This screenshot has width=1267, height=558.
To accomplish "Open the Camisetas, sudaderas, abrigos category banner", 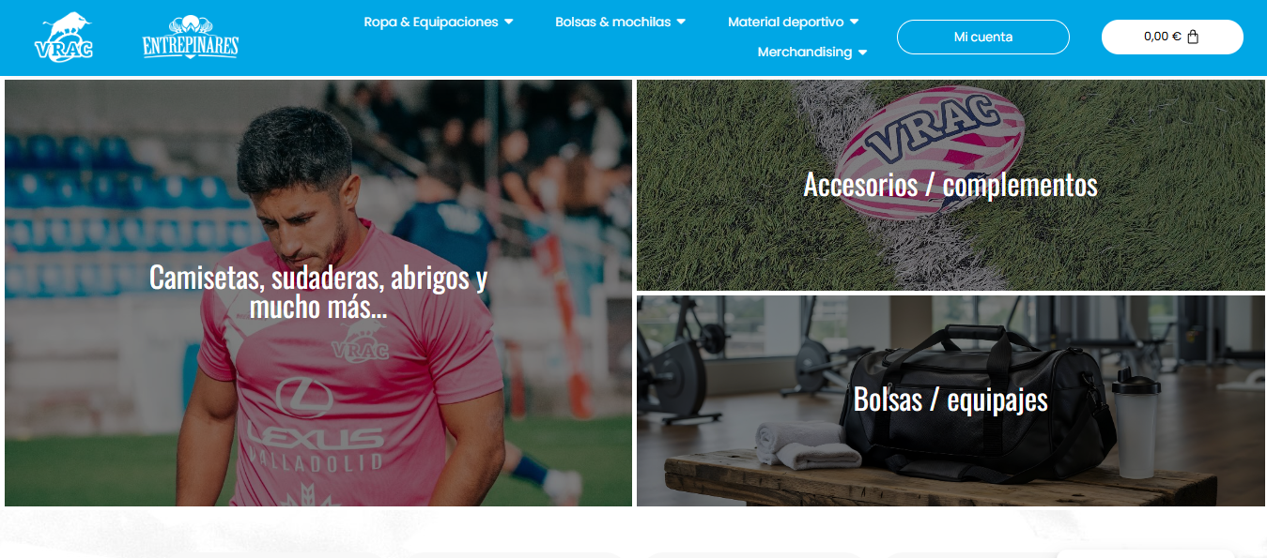I will click(x=318, y=293).
